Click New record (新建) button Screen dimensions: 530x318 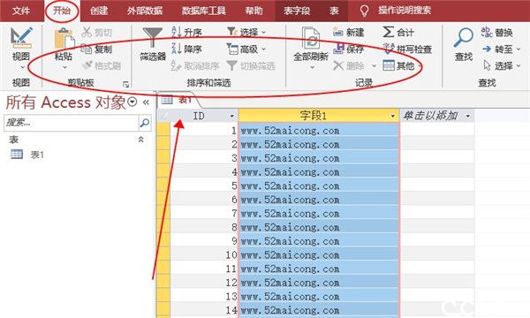348,33
